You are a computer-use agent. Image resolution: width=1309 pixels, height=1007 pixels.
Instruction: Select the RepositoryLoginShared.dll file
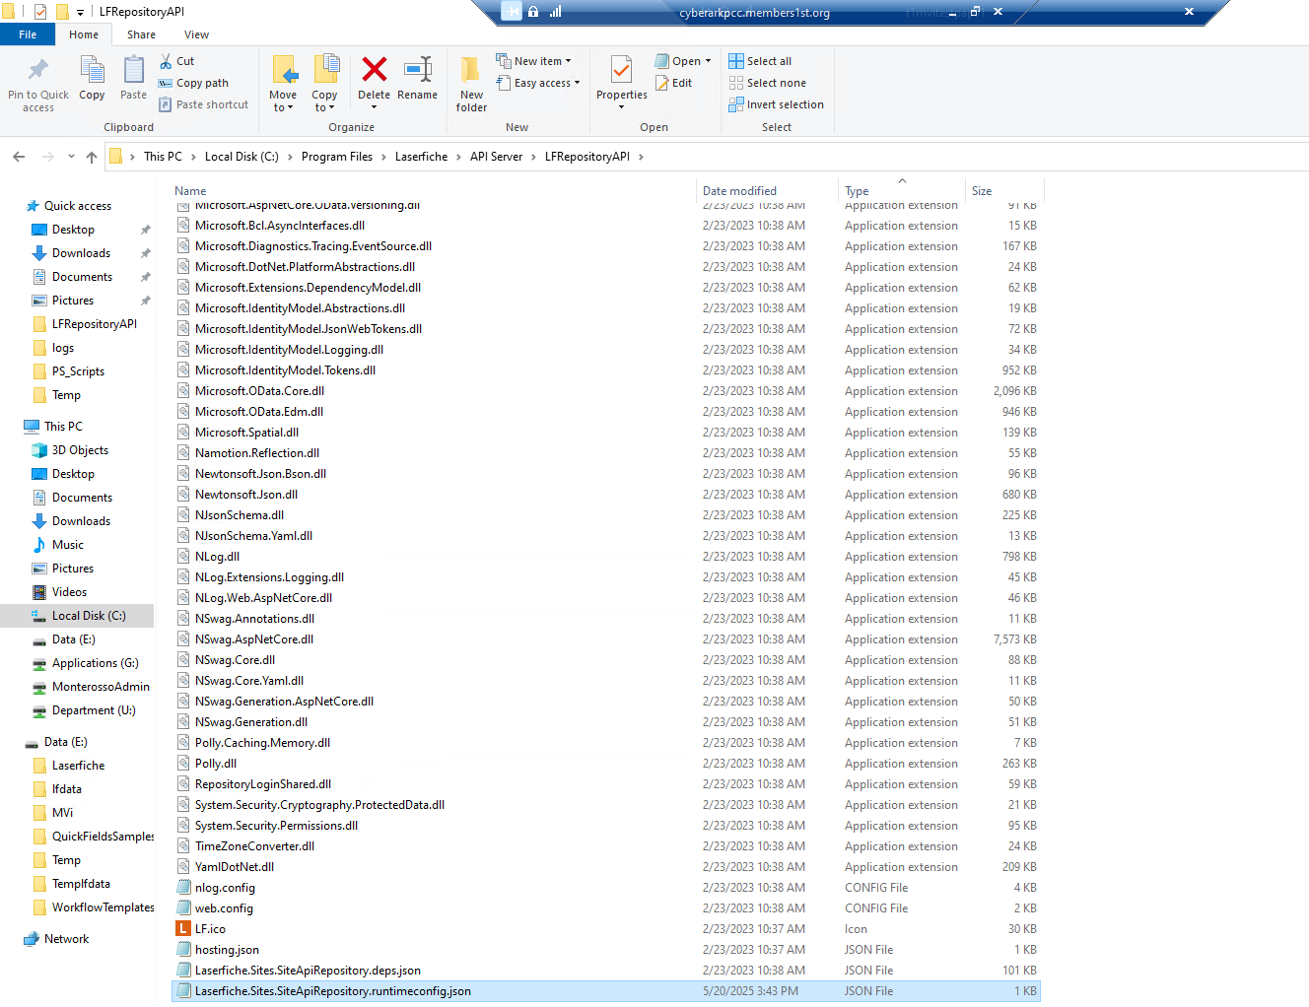coord(606,784)
